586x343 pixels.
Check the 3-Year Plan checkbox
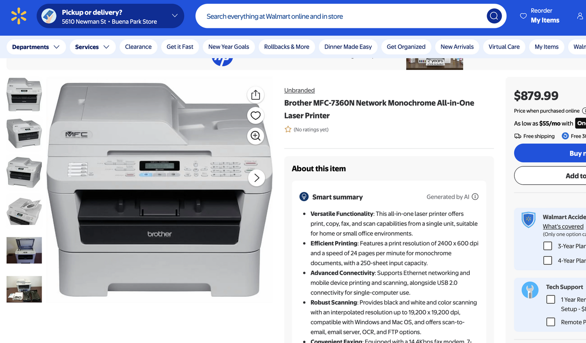tap(548, 246)
